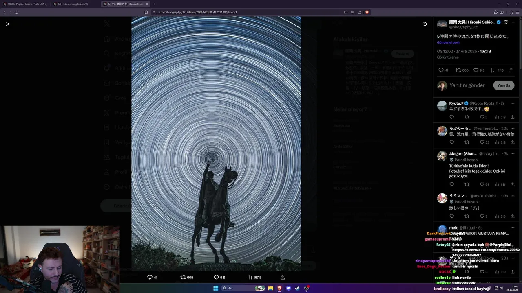Open the @hirography_321 profile handle
The width and height of the screenshot is (522, 293).
click(x=464, y=27)
